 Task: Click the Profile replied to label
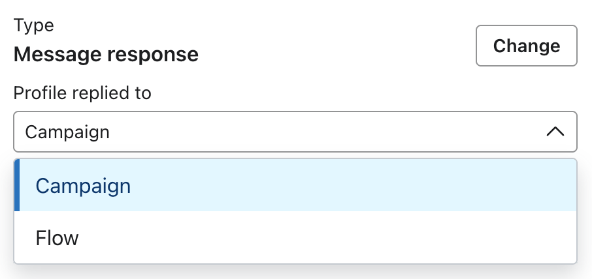coord(82,93)
